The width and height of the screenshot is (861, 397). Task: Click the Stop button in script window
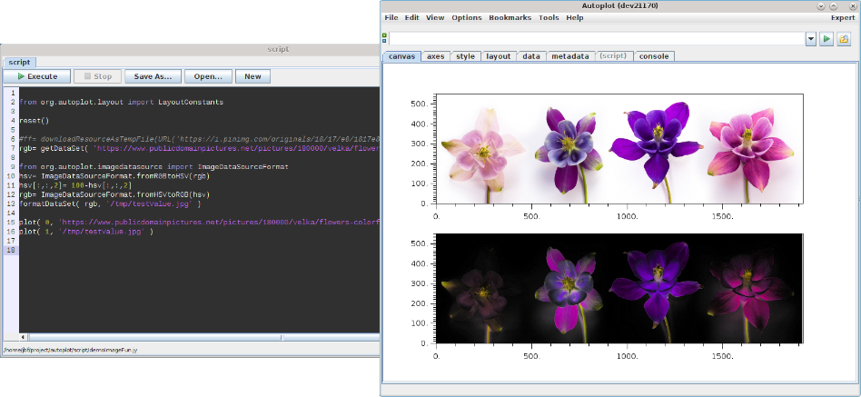96,77
